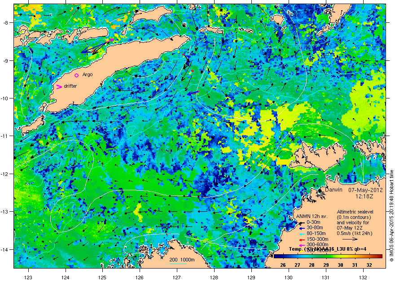Click the magenta 300-600m legend arrow

click(x=302, y=245)
